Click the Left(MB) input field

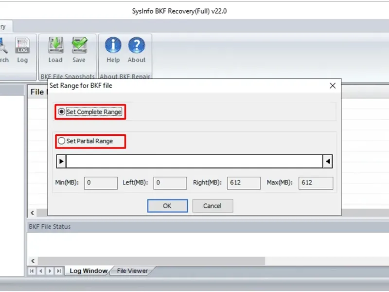point(170,183)
